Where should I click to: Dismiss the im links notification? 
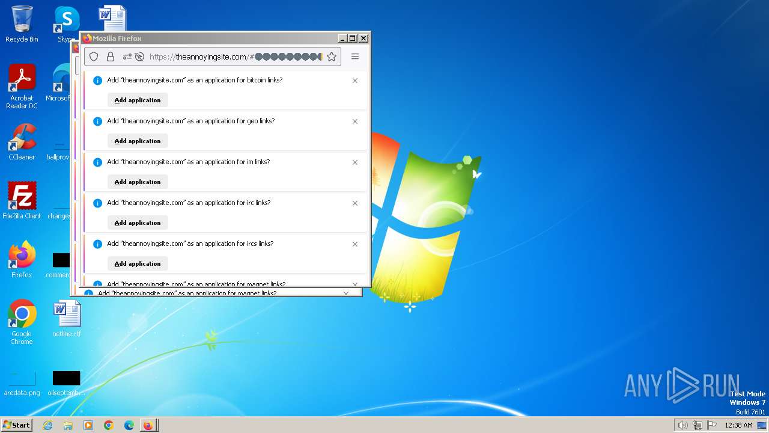(x=355, y=162)
